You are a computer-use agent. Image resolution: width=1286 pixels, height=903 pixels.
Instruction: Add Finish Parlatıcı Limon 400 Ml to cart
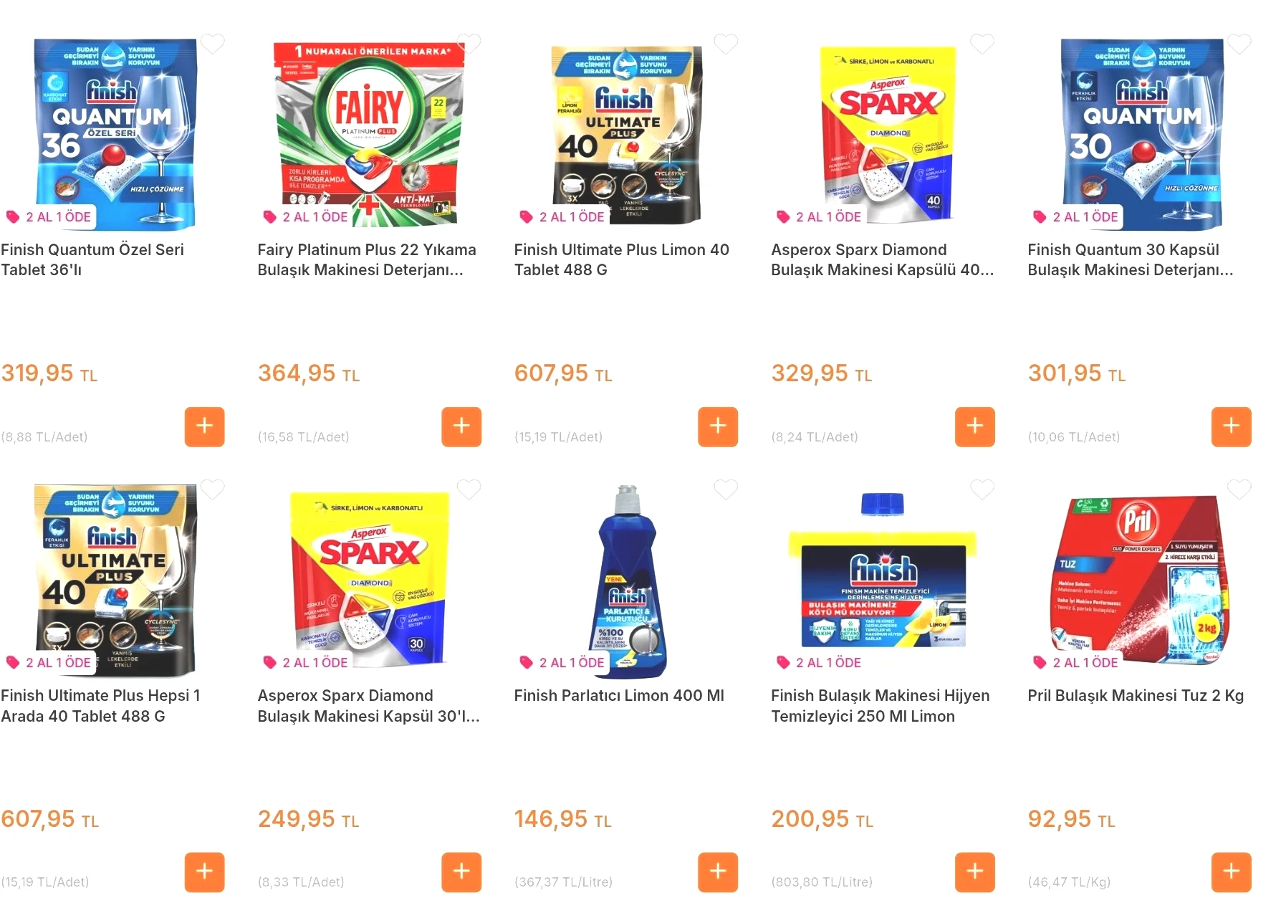point(718,872)
